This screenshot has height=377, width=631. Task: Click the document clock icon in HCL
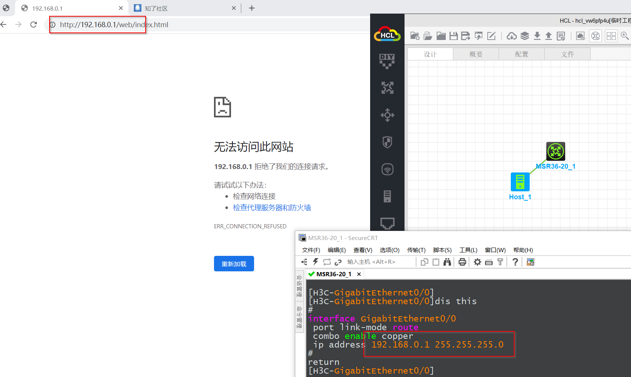(561, 36)
